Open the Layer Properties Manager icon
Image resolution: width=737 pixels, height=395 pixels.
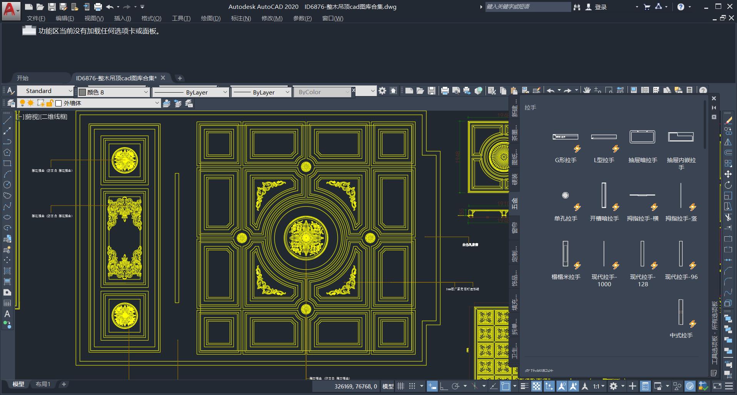11,103
